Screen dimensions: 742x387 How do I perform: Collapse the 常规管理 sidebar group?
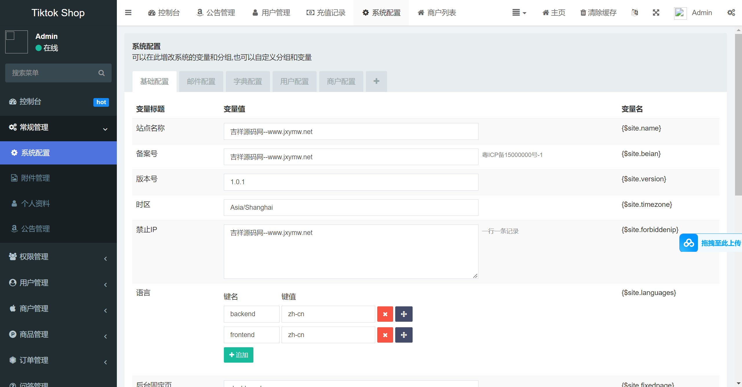[x=58, y=127]
